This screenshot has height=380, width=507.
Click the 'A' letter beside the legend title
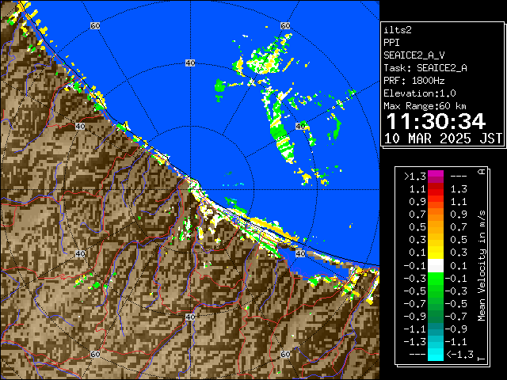coord(482,172)
